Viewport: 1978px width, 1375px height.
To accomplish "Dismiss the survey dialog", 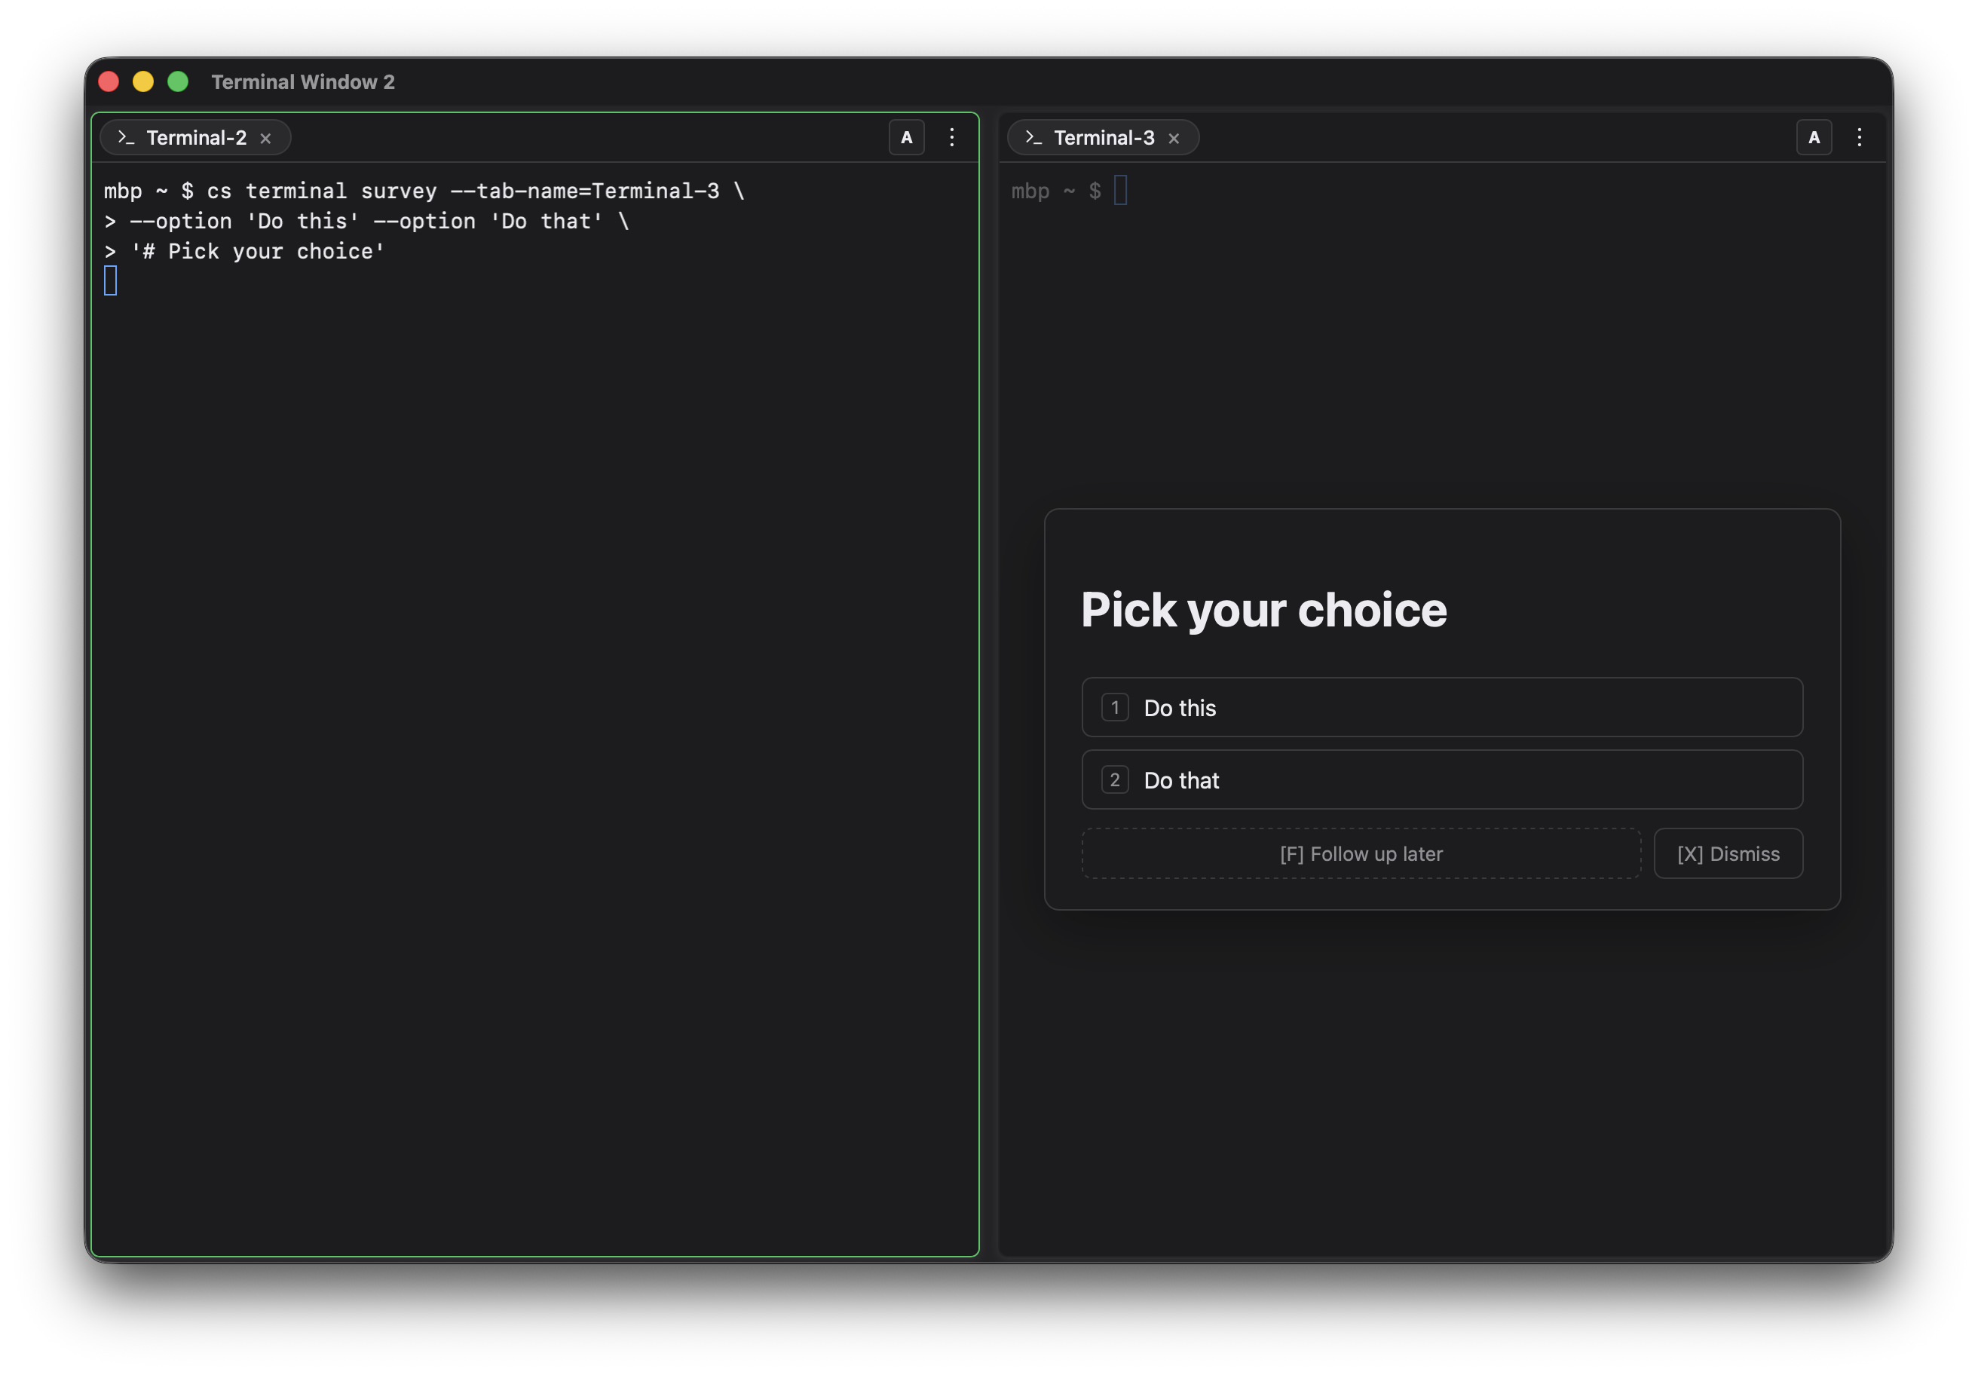I will tap(1728, 854).
